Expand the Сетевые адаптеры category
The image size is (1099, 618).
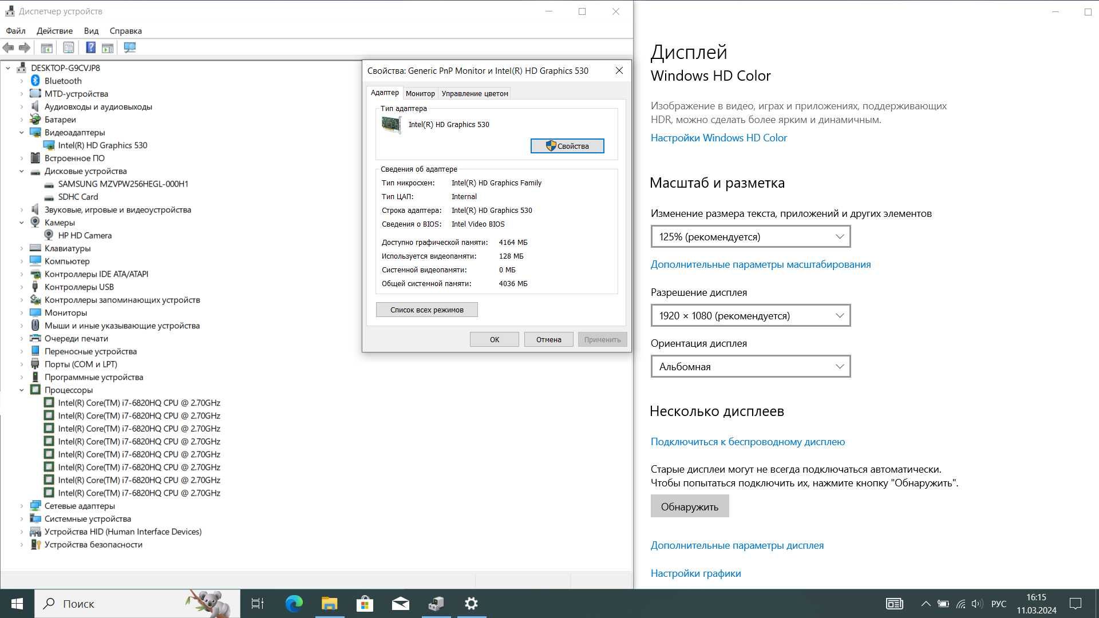click(x=22, y=506)
